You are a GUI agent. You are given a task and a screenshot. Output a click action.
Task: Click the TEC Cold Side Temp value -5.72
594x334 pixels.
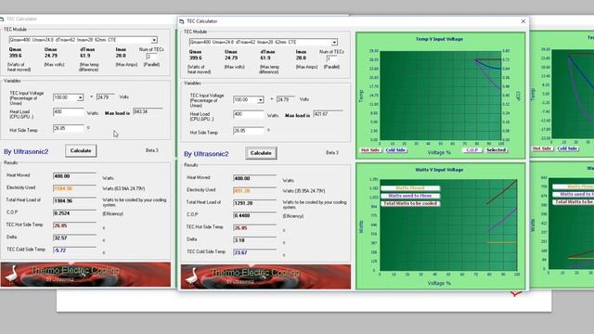74,250
